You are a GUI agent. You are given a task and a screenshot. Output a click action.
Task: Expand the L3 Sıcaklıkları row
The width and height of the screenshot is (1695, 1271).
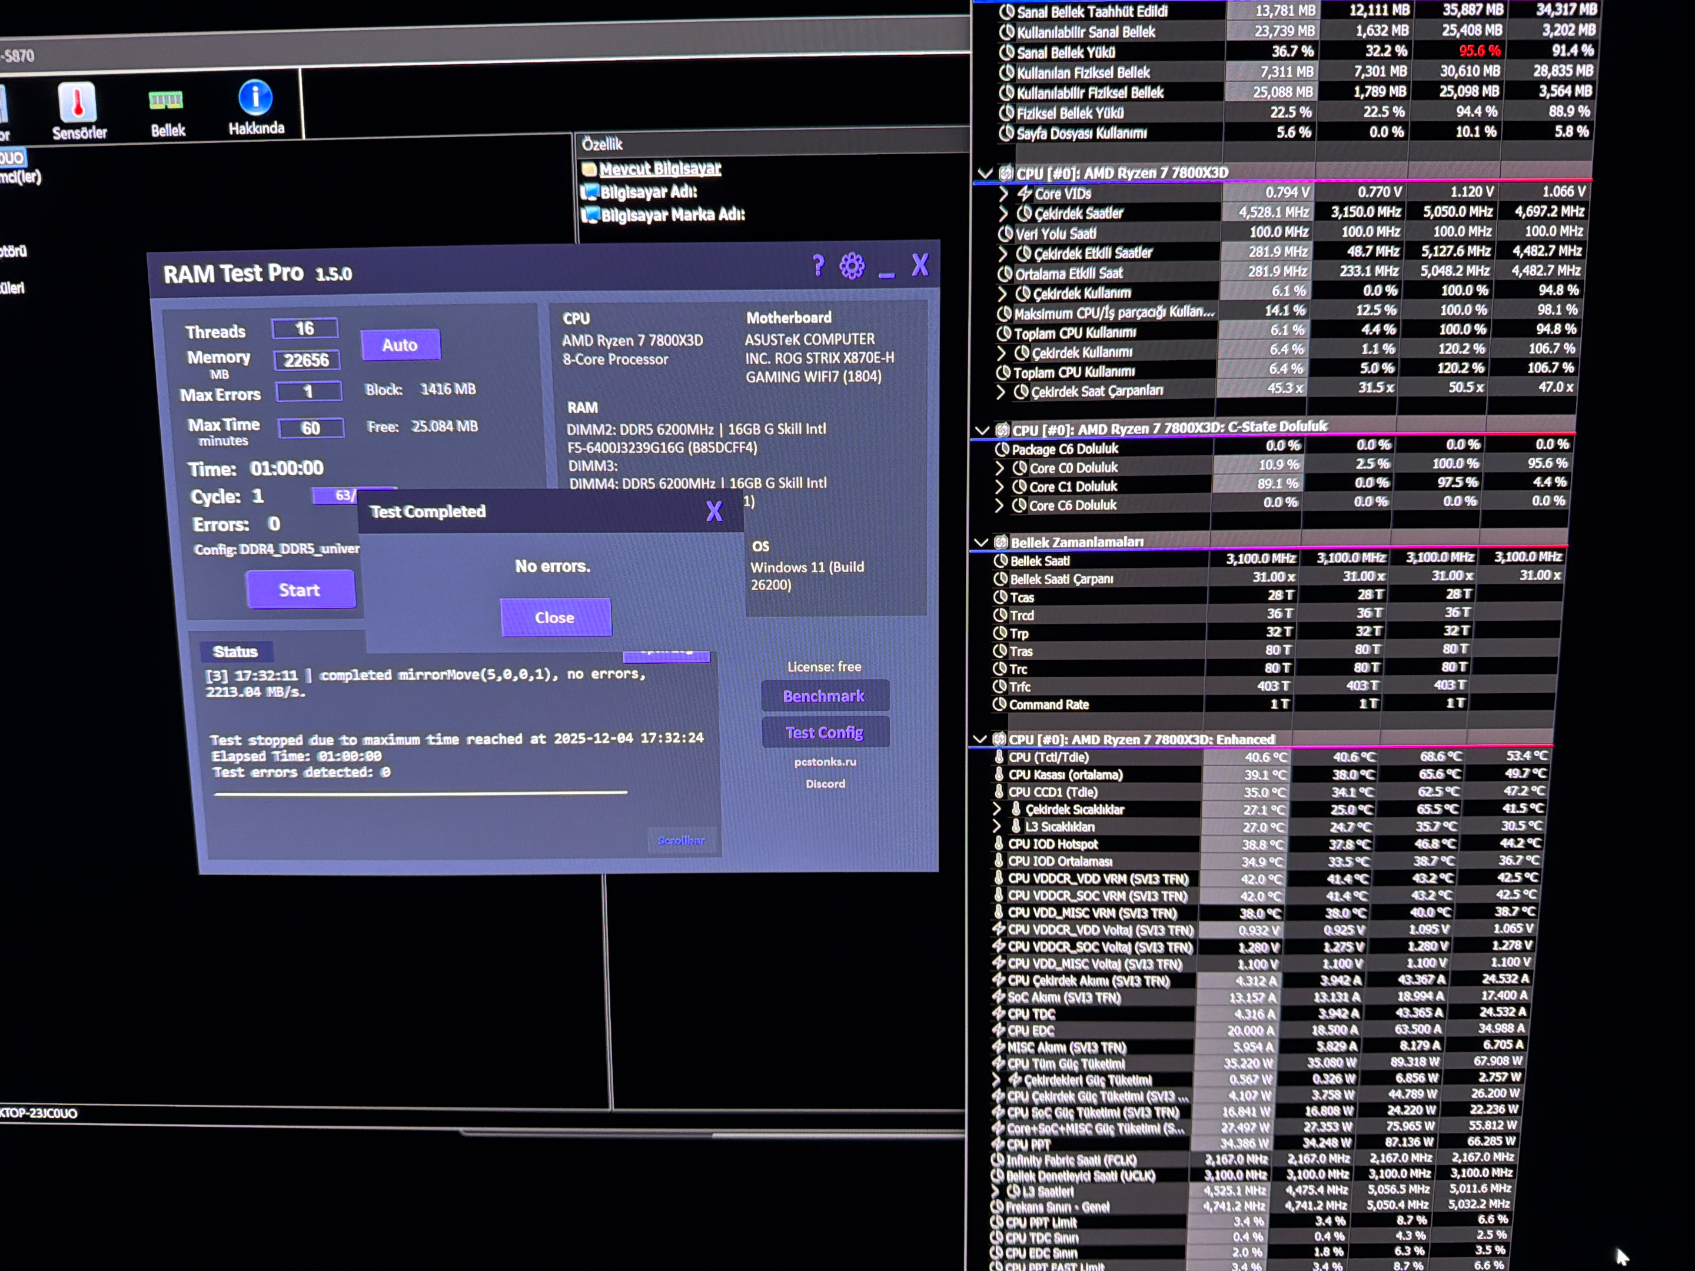point(997,827)
